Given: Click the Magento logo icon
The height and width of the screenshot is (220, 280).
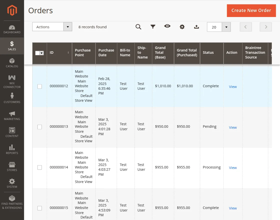Looking at the screenshot, I should point(12,10).
